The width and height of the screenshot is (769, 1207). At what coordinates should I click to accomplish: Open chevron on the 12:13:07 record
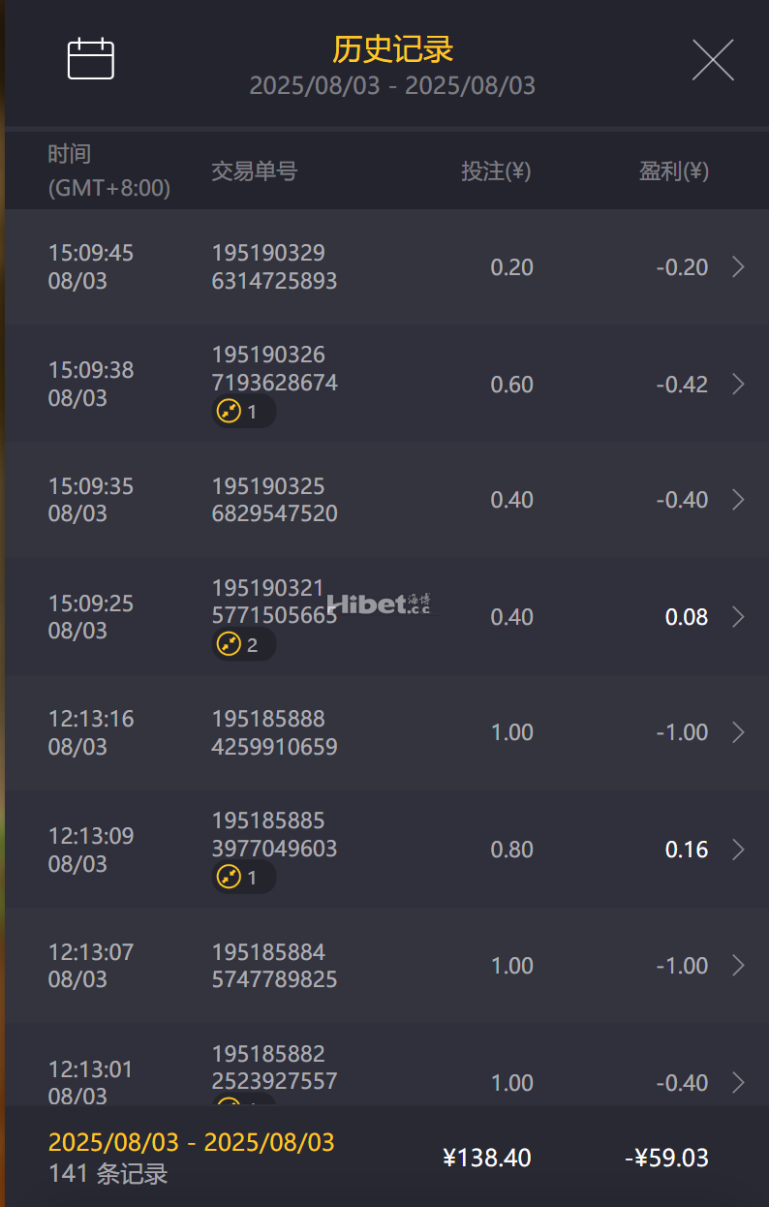click(738, 966)
